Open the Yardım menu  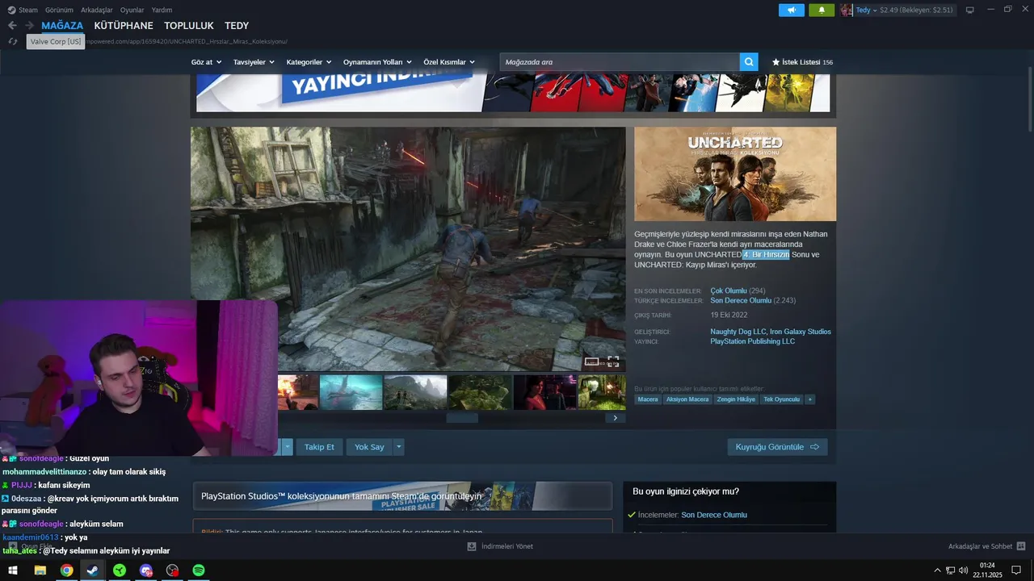[162, 10]
